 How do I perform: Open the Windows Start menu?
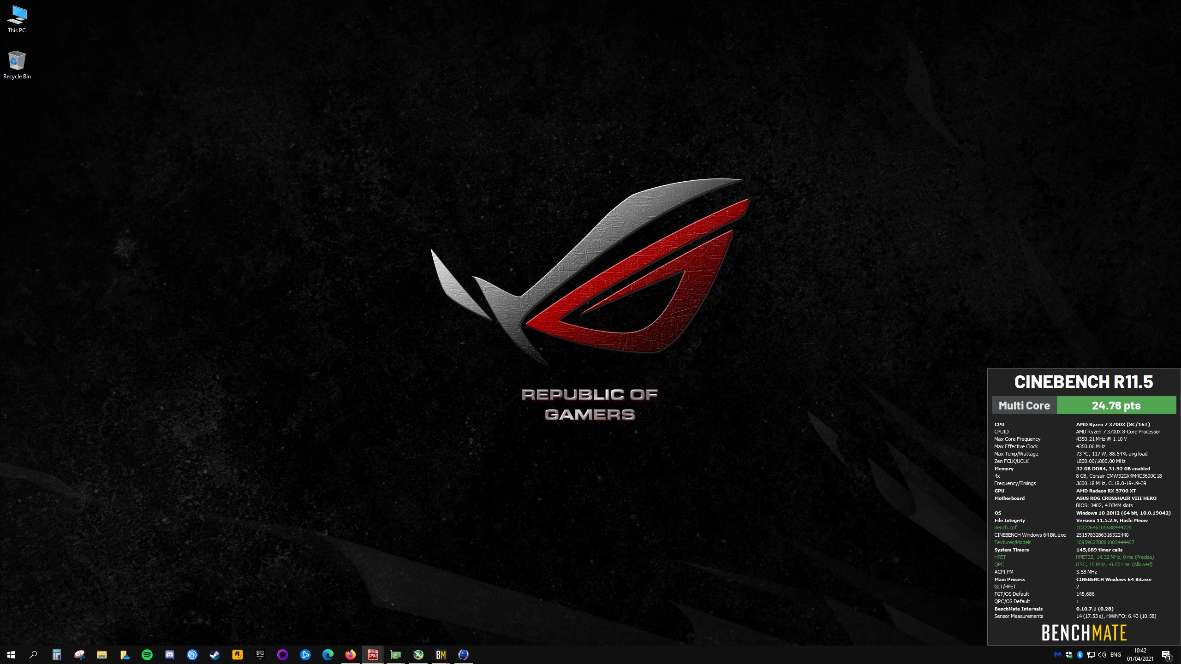click(x=11, y=655)
